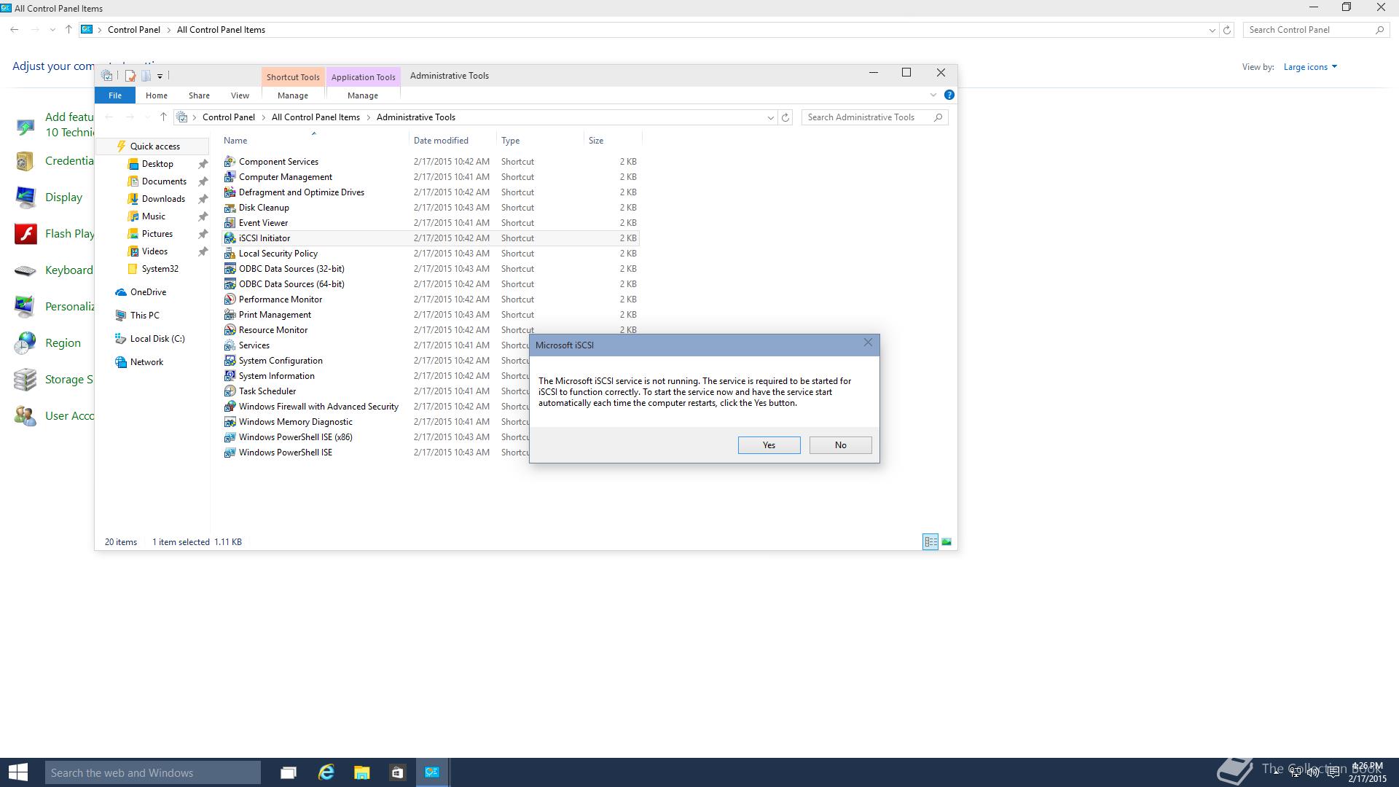Click the Windows PowerShell ISE (x86) icon
The image size is (1399, 787).
[230, 437]
